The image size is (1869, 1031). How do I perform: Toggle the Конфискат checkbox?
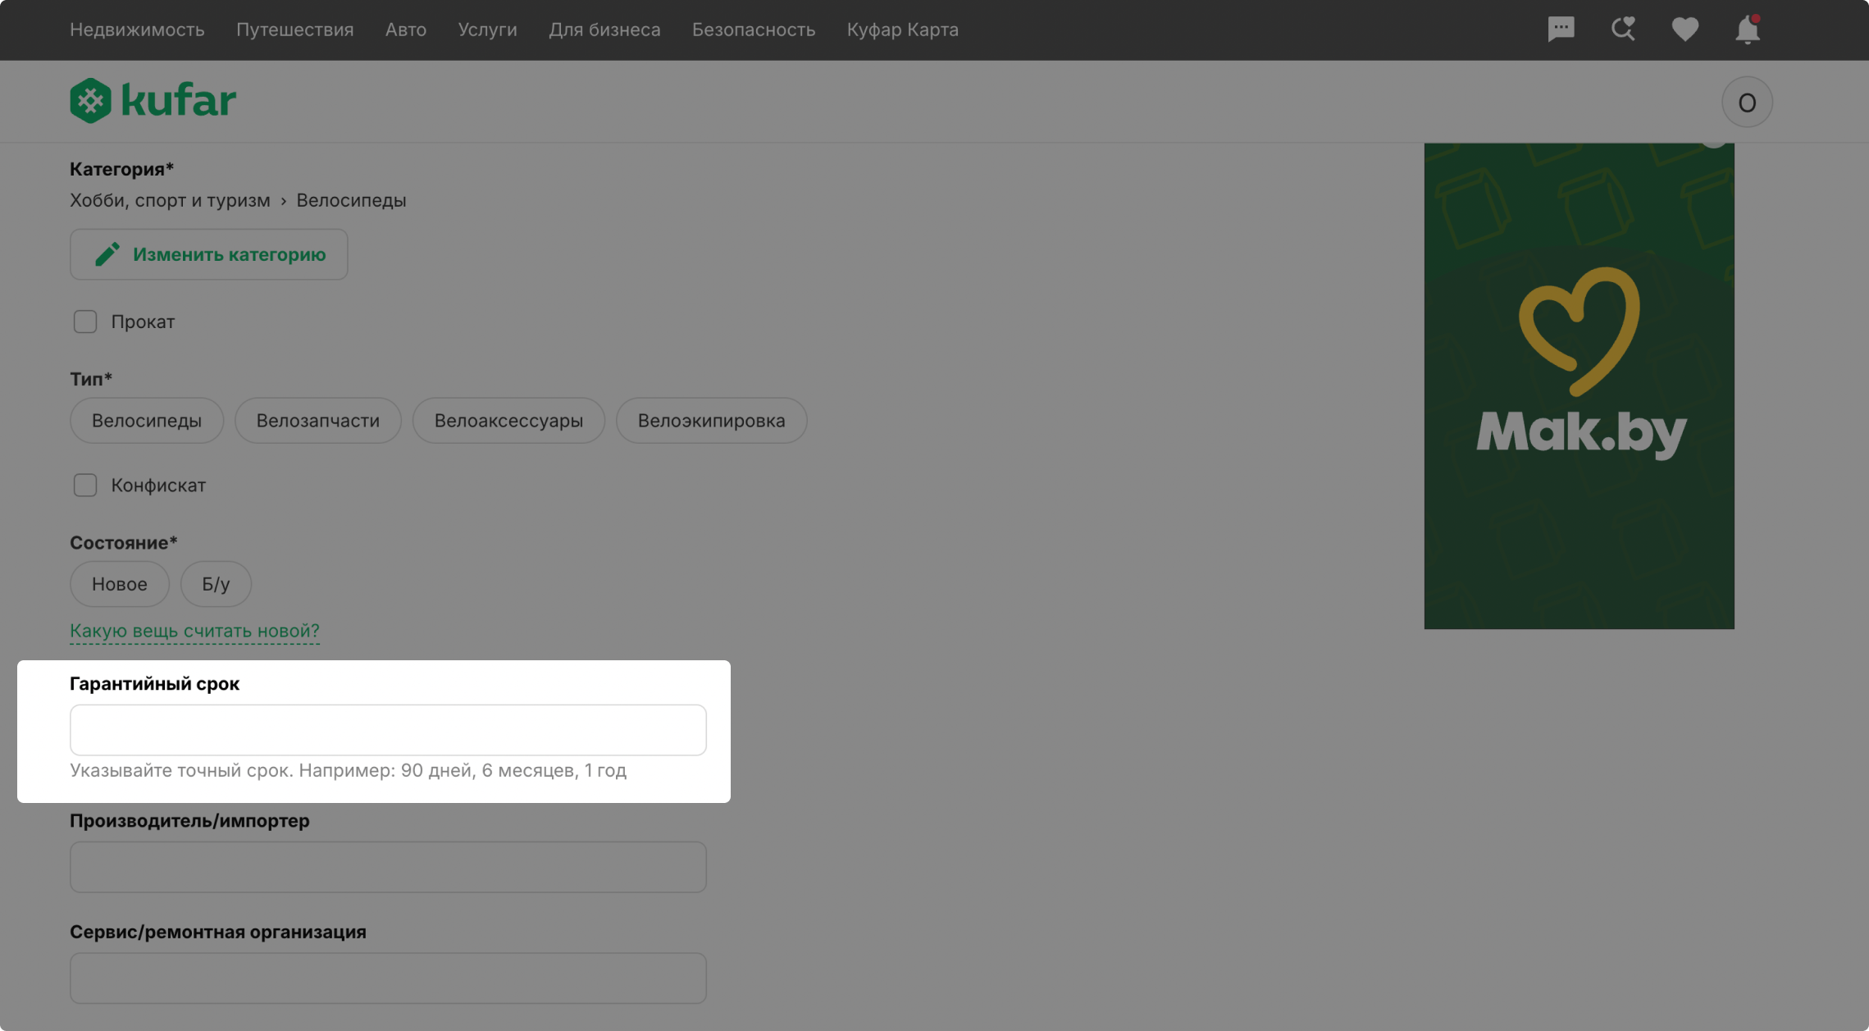[85, 486]
